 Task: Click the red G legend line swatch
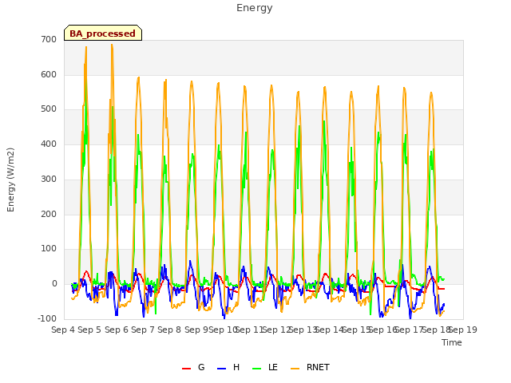point(186,369)
